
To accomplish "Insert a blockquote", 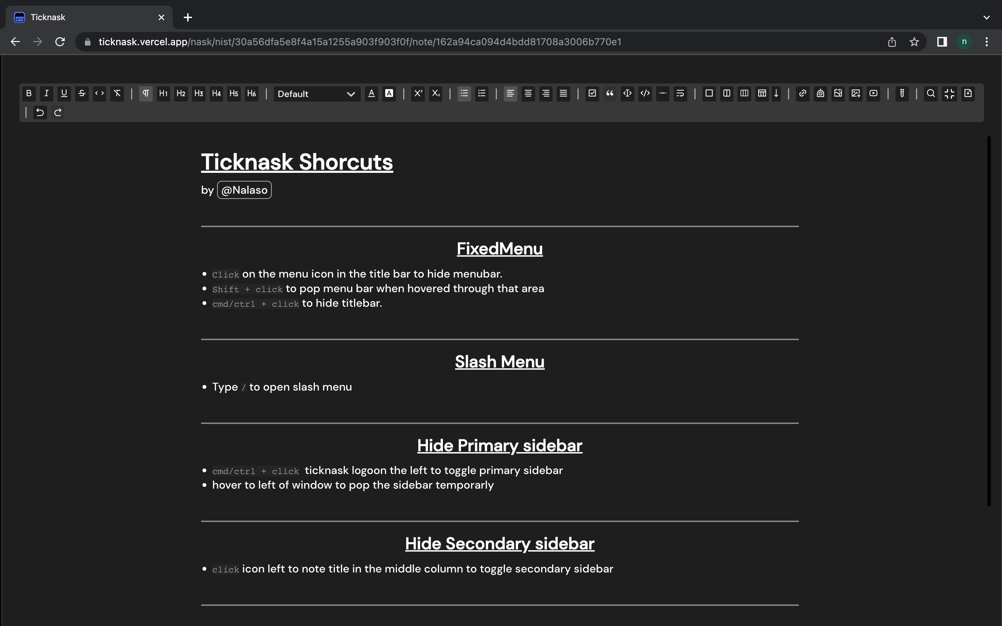I will [x=610, y=93].
